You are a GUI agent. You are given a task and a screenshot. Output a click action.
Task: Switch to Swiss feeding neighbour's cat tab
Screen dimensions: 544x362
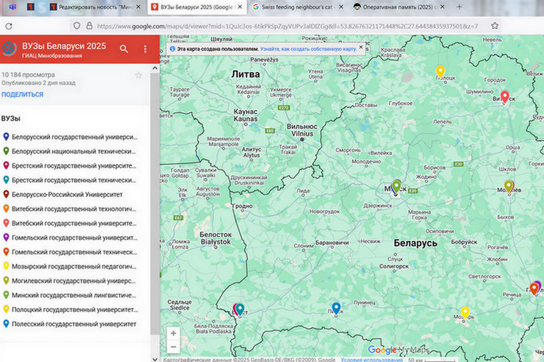(x=298, y=7)
